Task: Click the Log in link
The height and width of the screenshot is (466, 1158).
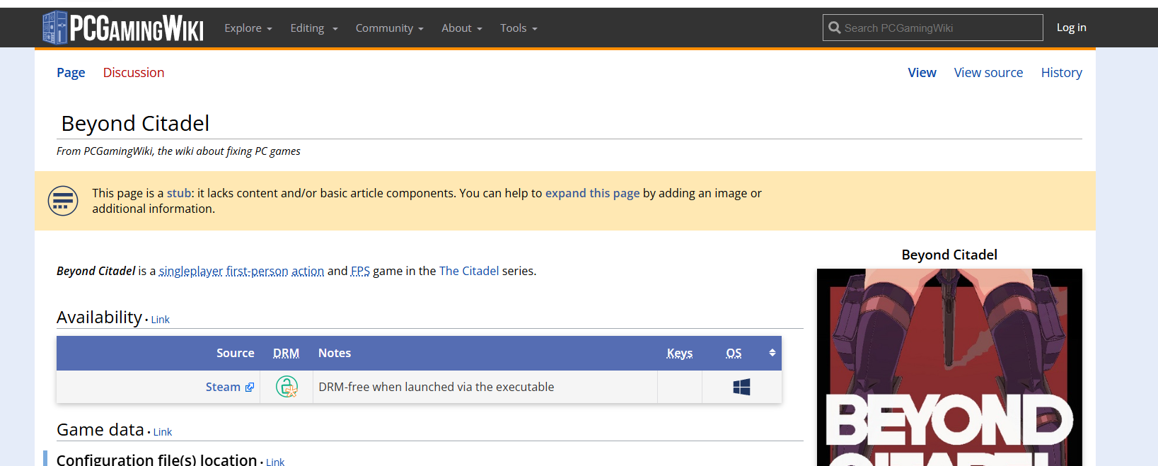Action: pyautogui.click(x=1072, y=28)
